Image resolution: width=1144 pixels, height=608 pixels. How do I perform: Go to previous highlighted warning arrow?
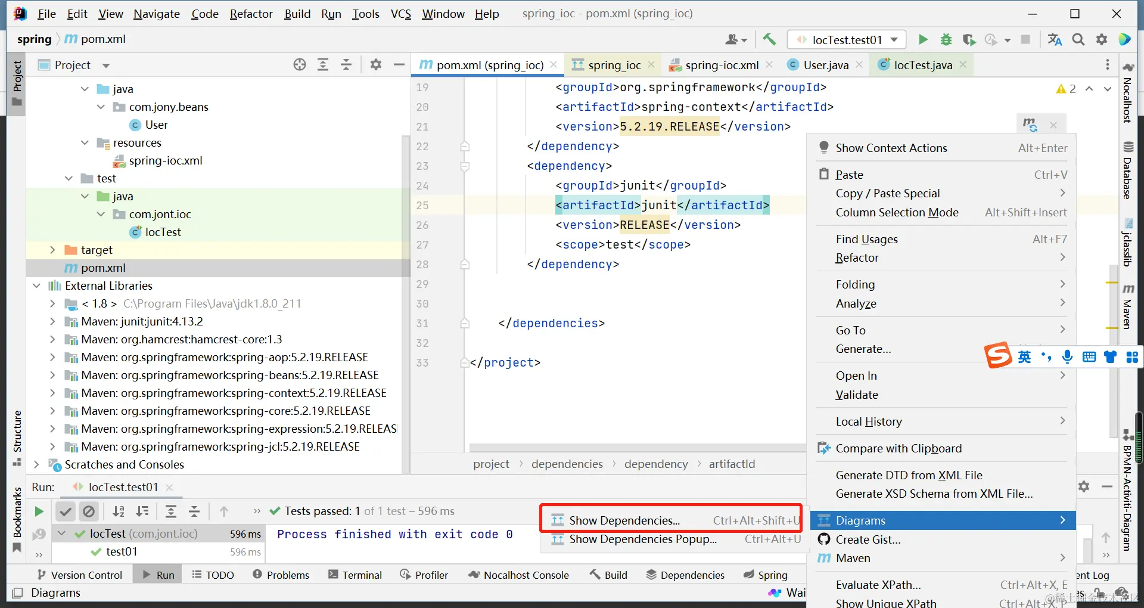click(x=1089, y=89)
